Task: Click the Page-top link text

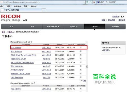Action: pos(84,81)
